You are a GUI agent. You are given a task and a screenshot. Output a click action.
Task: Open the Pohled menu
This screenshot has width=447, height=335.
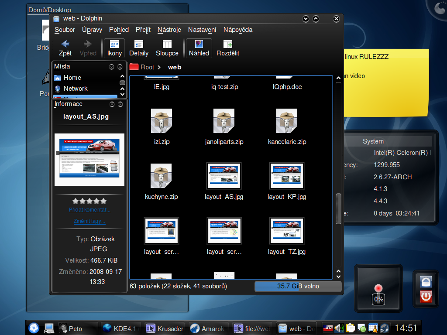pos(119,30)
